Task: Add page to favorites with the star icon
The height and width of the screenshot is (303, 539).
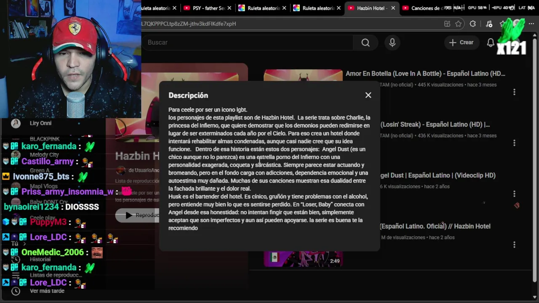Action: point(459,24)
